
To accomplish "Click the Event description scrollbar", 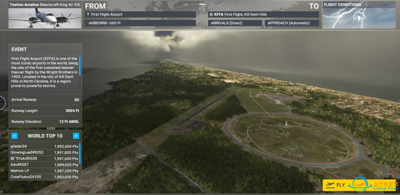I will 80,66.
